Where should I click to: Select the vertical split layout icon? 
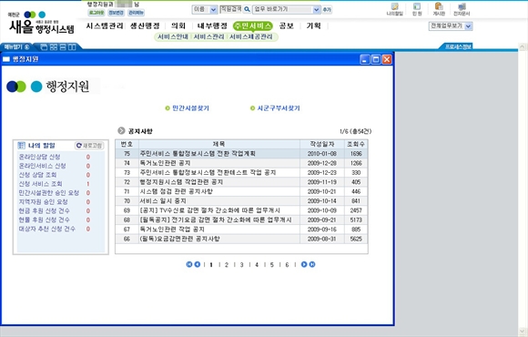pos(72,47)
